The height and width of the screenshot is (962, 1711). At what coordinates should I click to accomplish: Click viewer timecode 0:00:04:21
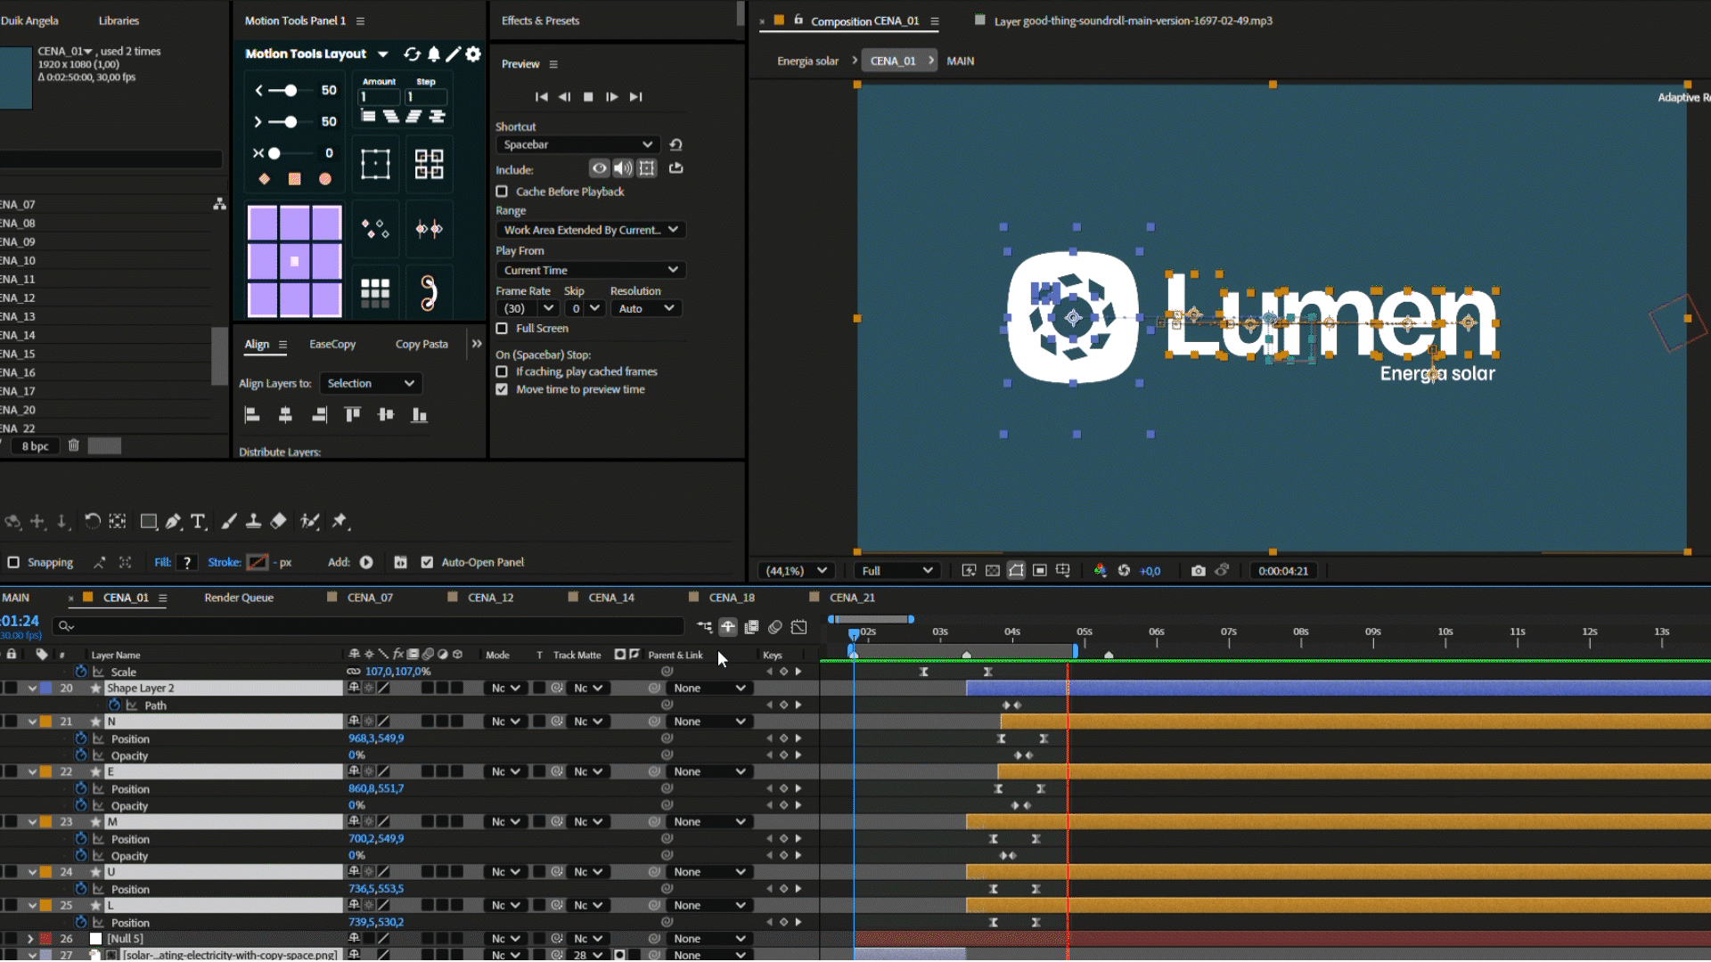(x=1282, y=571)
